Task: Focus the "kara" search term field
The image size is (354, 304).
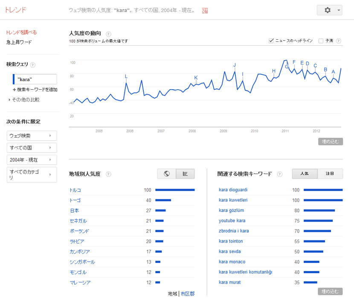Action: pyautogui.click(x=35, y=79)
